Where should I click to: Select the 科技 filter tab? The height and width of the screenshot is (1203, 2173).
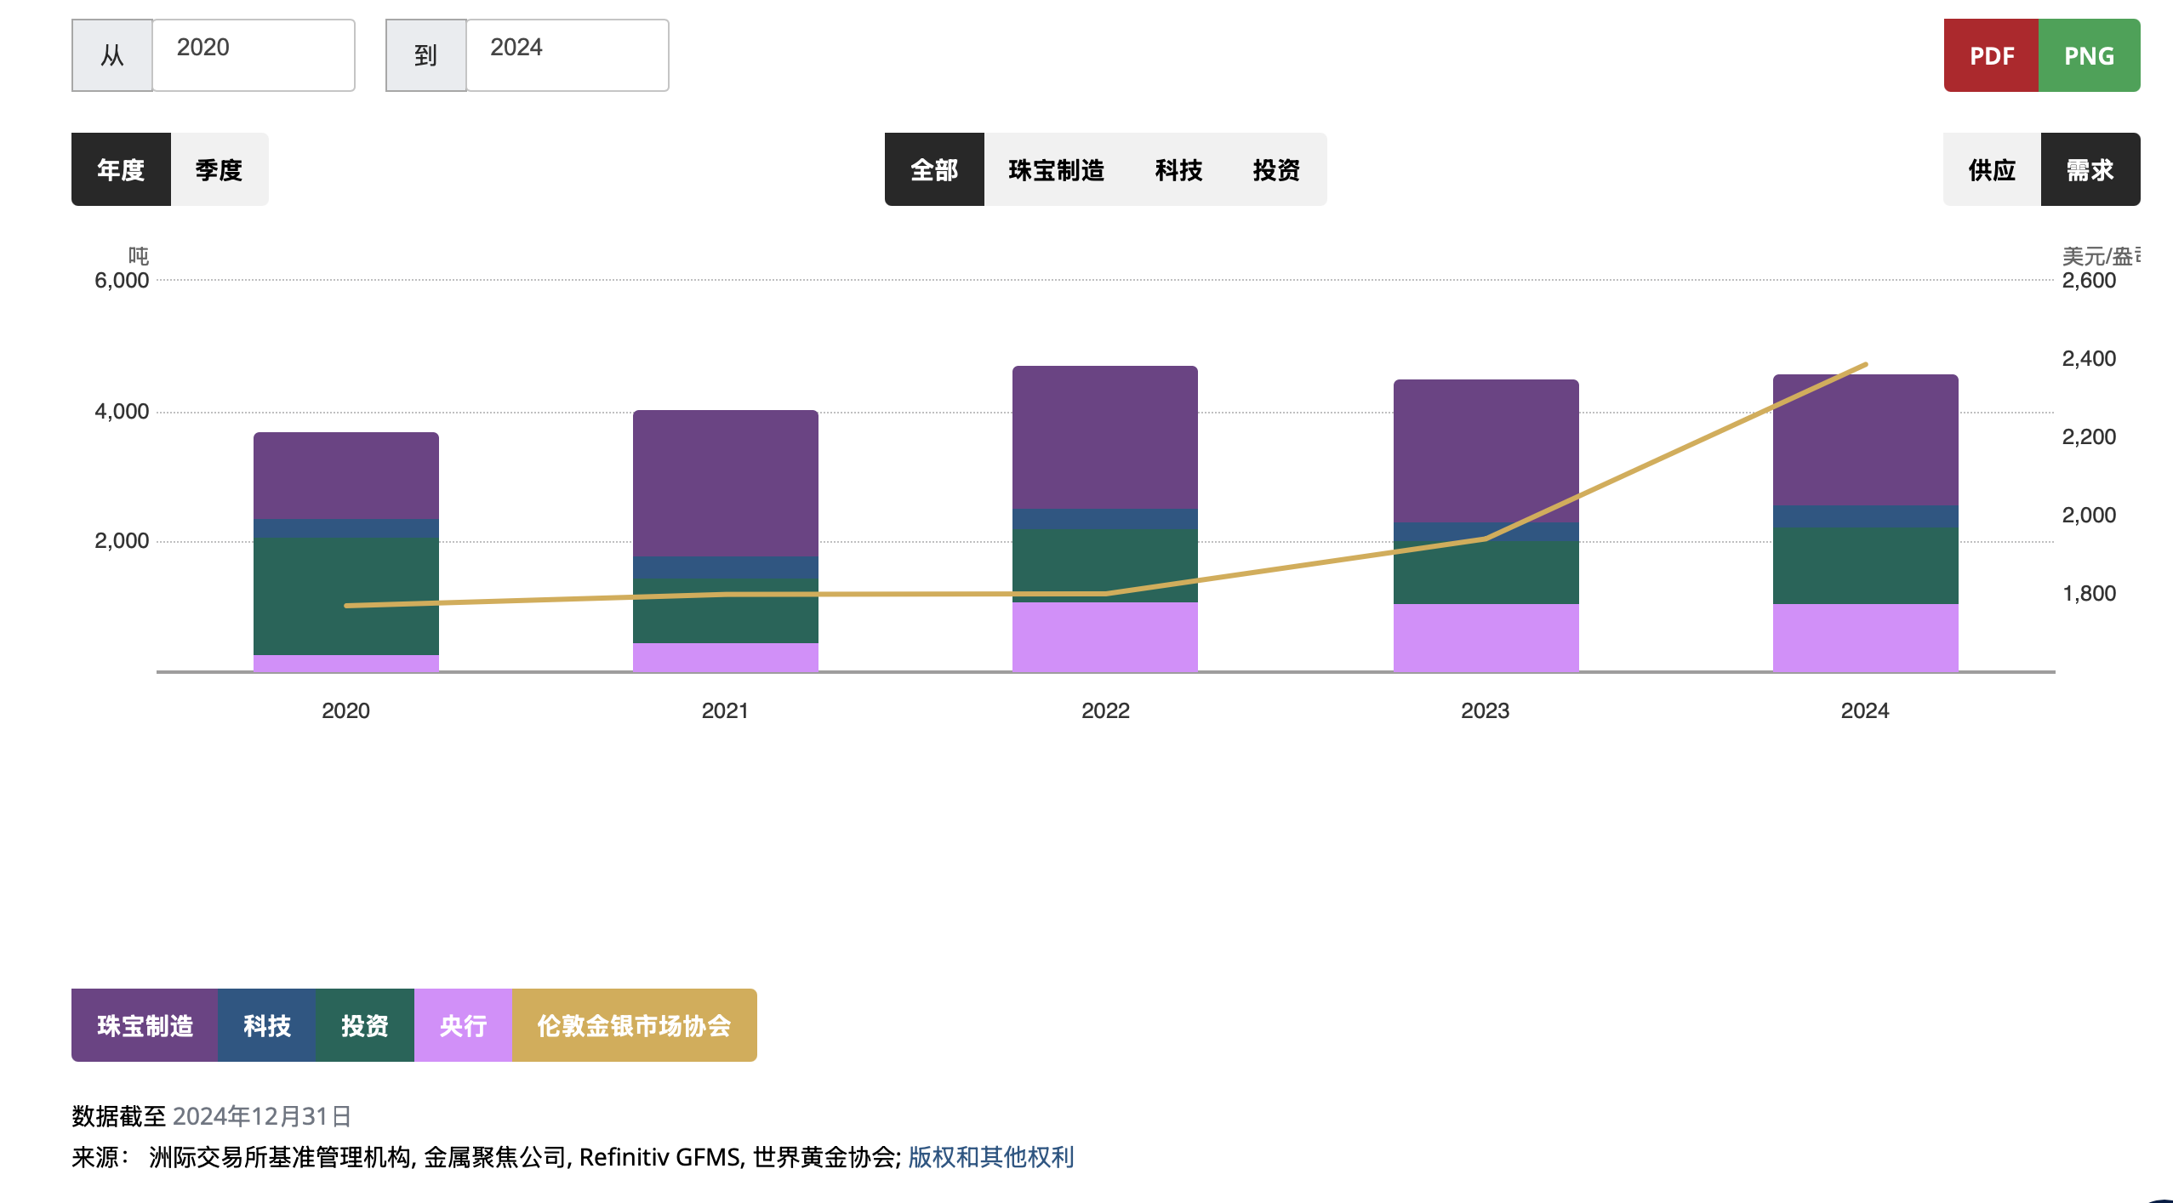click(1178, 169)
